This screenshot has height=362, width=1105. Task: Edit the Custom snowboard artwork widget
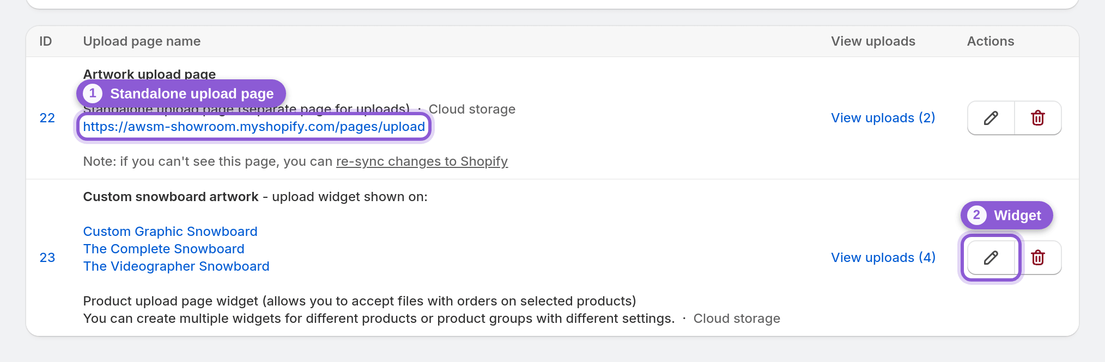[x=991, y=258]
